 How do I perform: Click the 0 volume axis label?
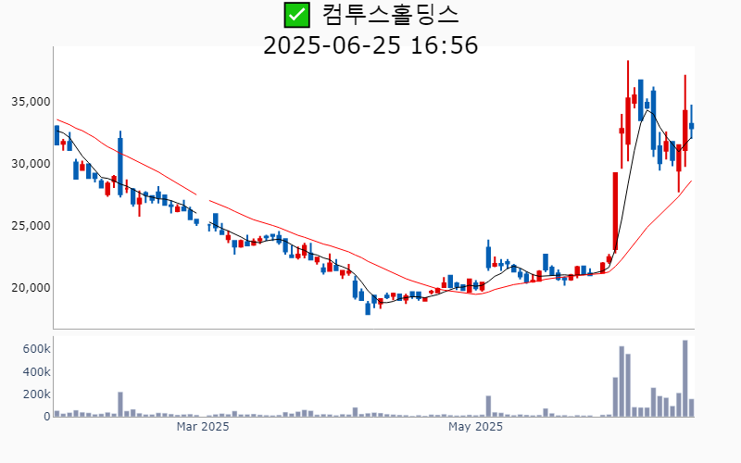47,417
